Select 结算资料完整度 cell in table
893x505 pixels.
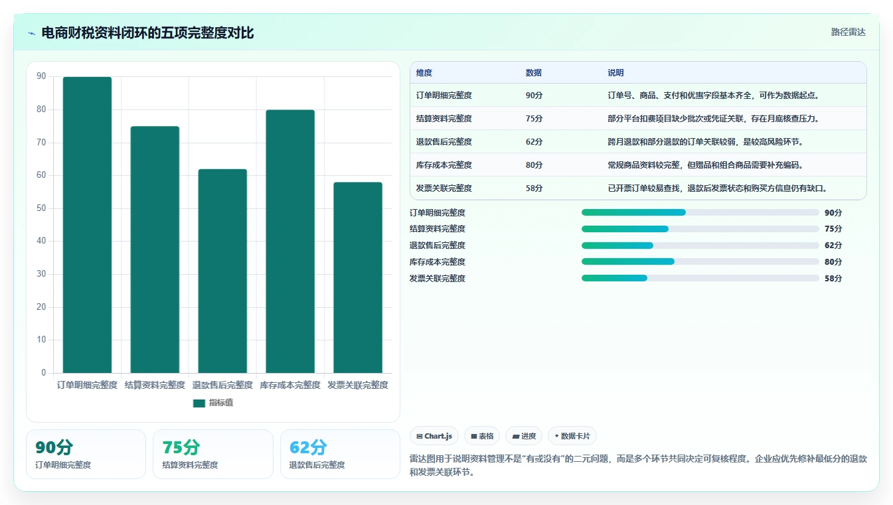pyautogui.click(x=444, y=119)
